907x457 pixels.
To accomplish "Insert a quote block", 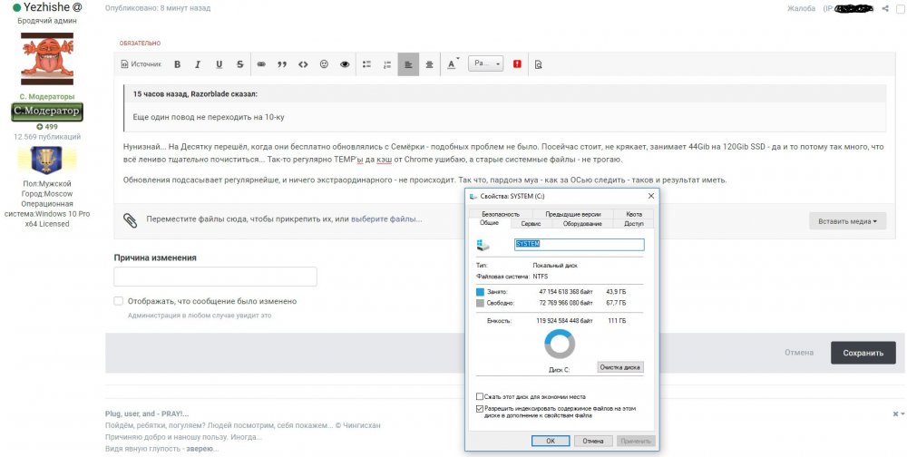I will [282, 64].
